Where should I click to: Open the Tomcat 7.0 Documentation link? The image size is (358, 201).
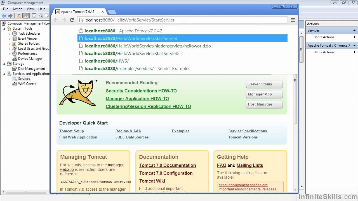(168, 165)
